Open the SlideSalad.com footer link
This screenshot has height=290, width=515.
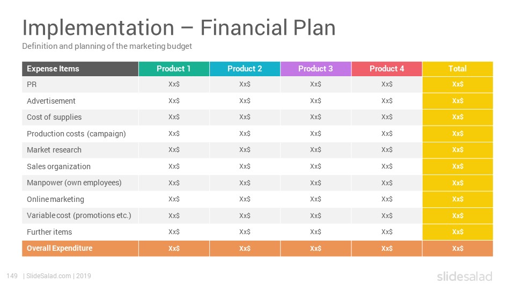click(x=49, y=276)
